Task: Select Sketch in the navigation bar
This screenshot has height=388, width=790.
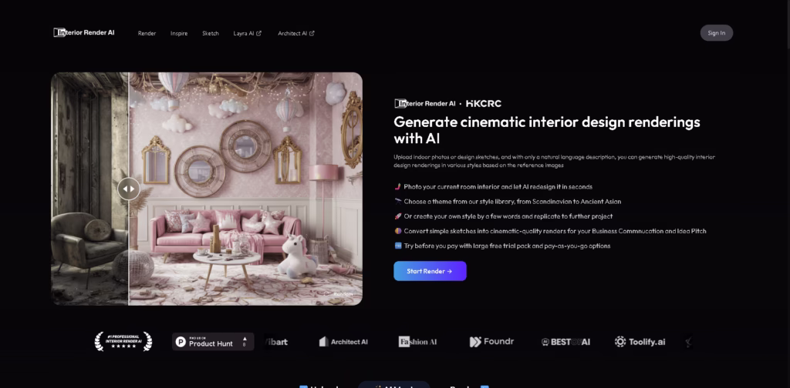Action: click(211, 33)
